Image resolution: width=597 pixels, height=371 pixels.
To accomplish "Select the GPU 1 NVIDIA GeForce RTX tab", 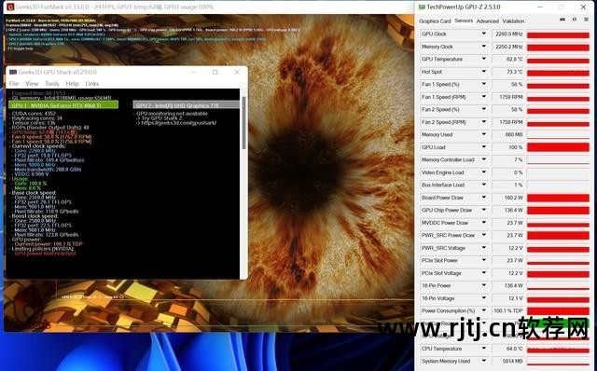I will [x=63, y=105].
